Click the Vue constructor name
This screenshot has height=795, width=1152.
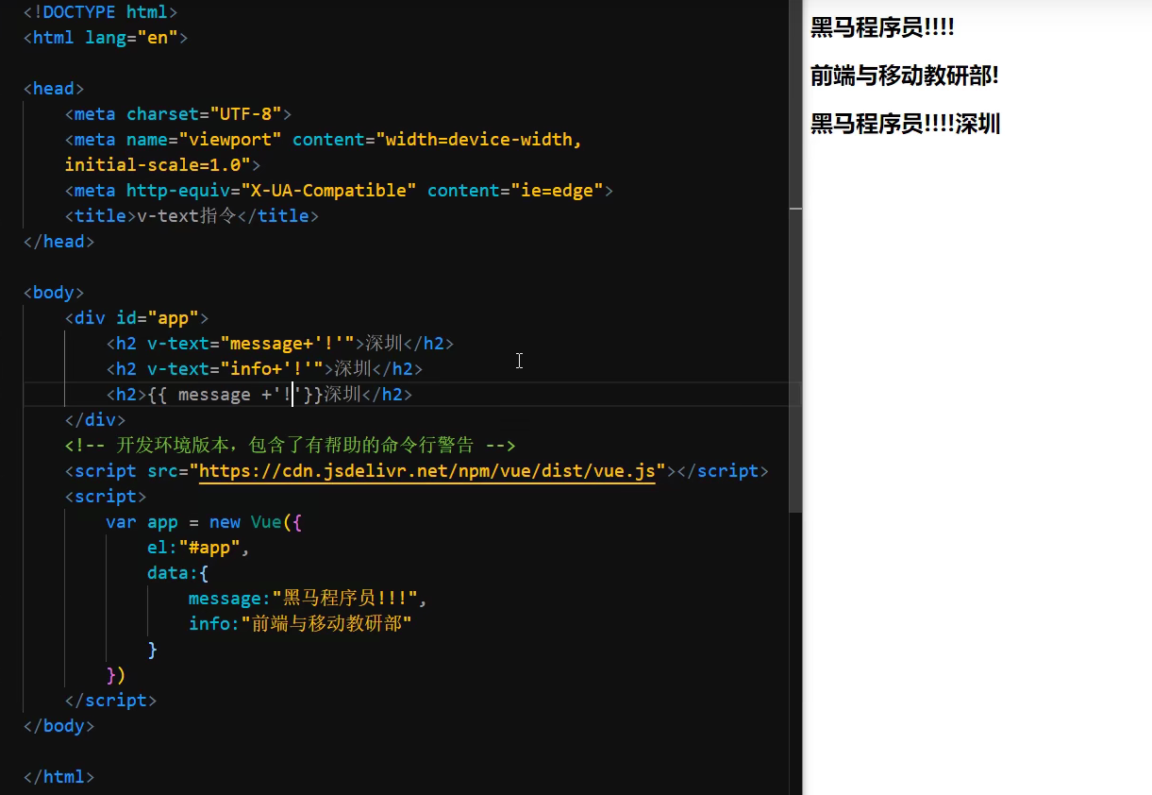[x=266, y=522]
